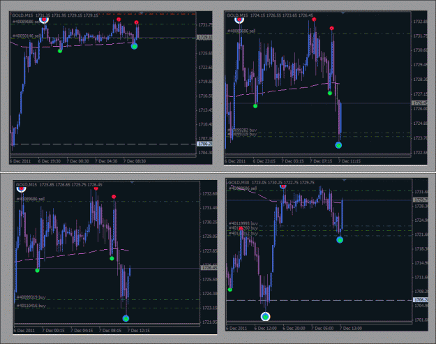The height and width of the screenshot is (344, 436).
Task: Click the 1726.45 price tag in GOLD,M15 1725.85 chart
Action: coord(209,268)
